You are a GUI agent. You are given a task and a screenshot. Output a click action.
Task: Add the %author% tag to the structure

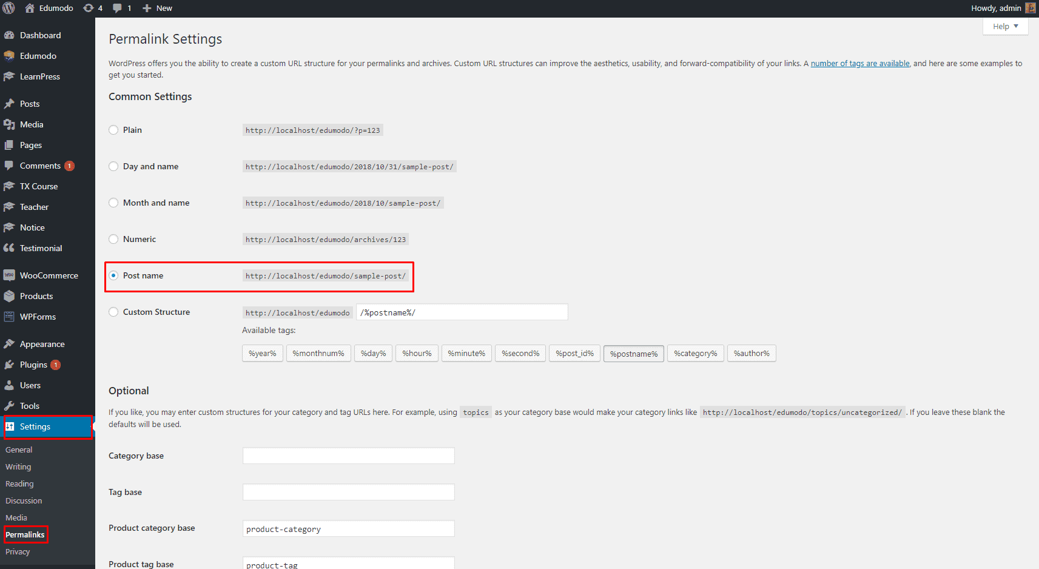pos(751,354)
